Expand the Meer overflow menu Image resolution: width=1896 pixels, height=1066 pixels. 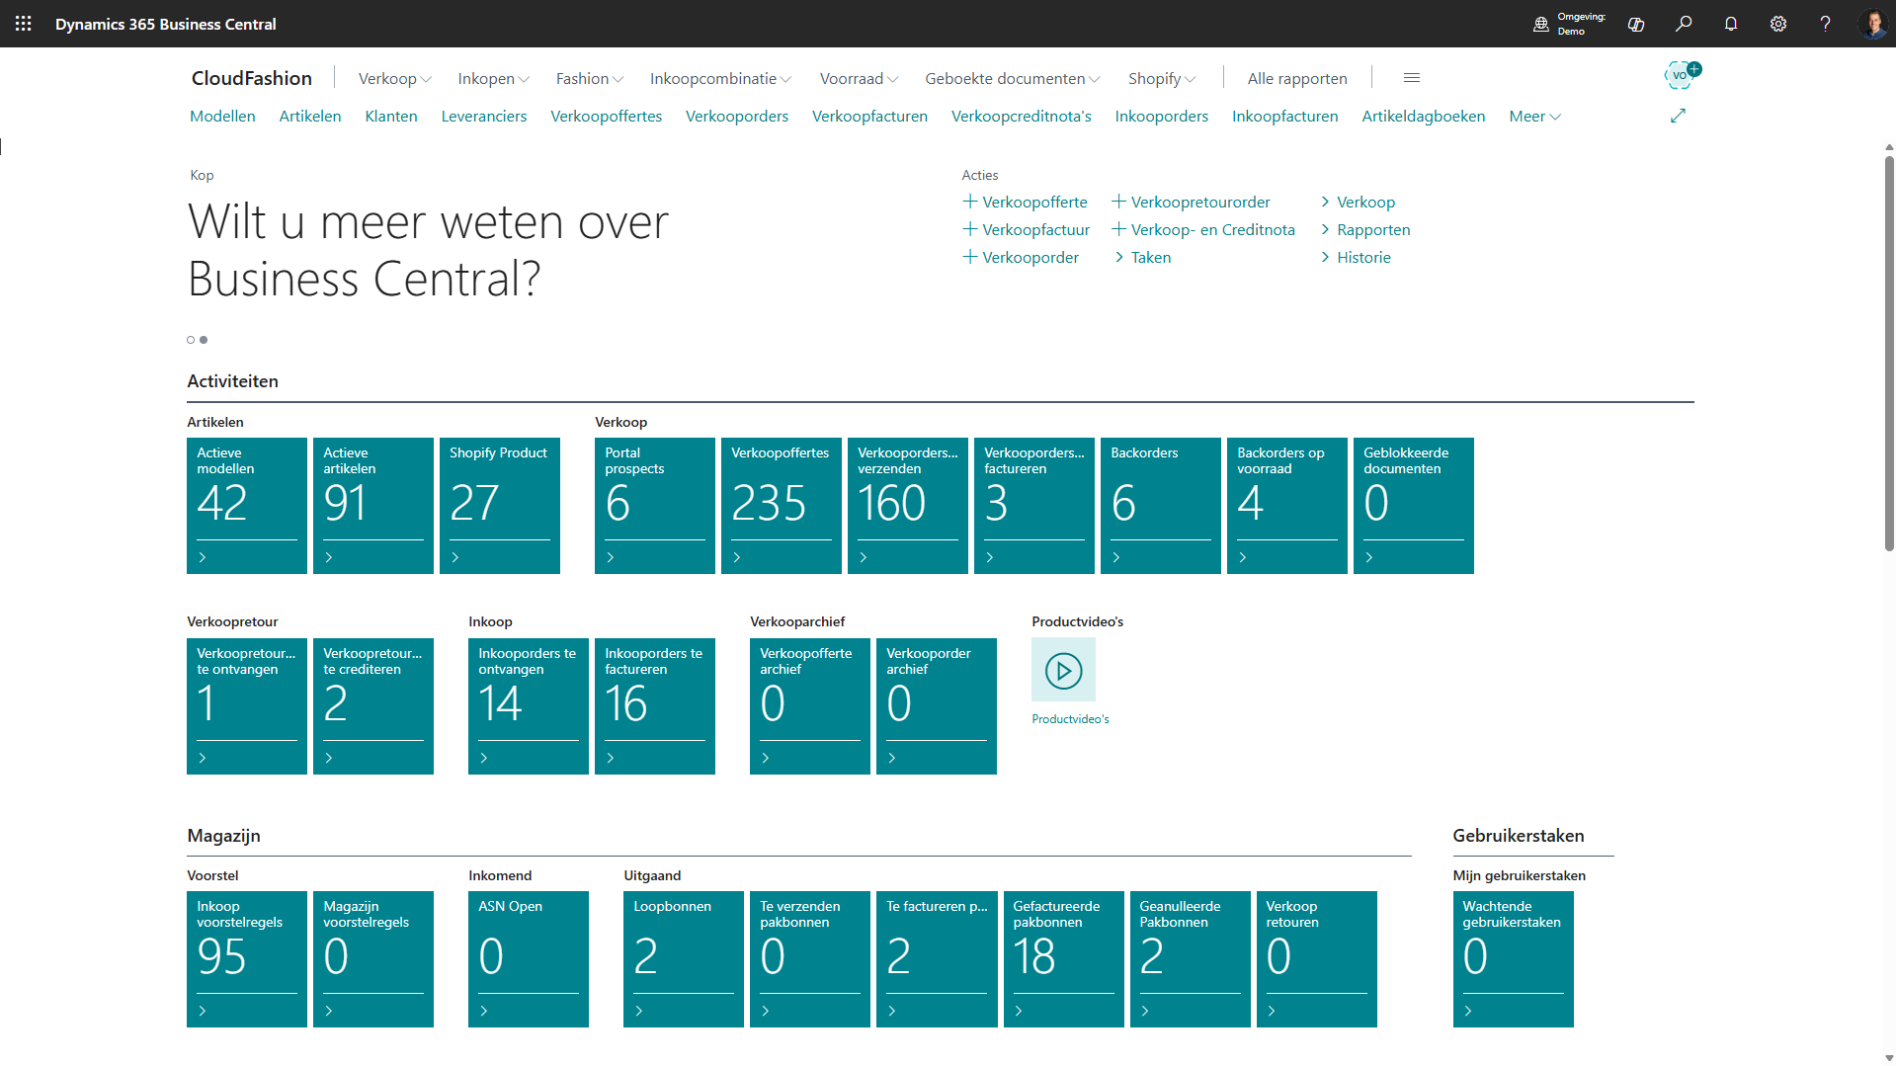click(1533, 117)
